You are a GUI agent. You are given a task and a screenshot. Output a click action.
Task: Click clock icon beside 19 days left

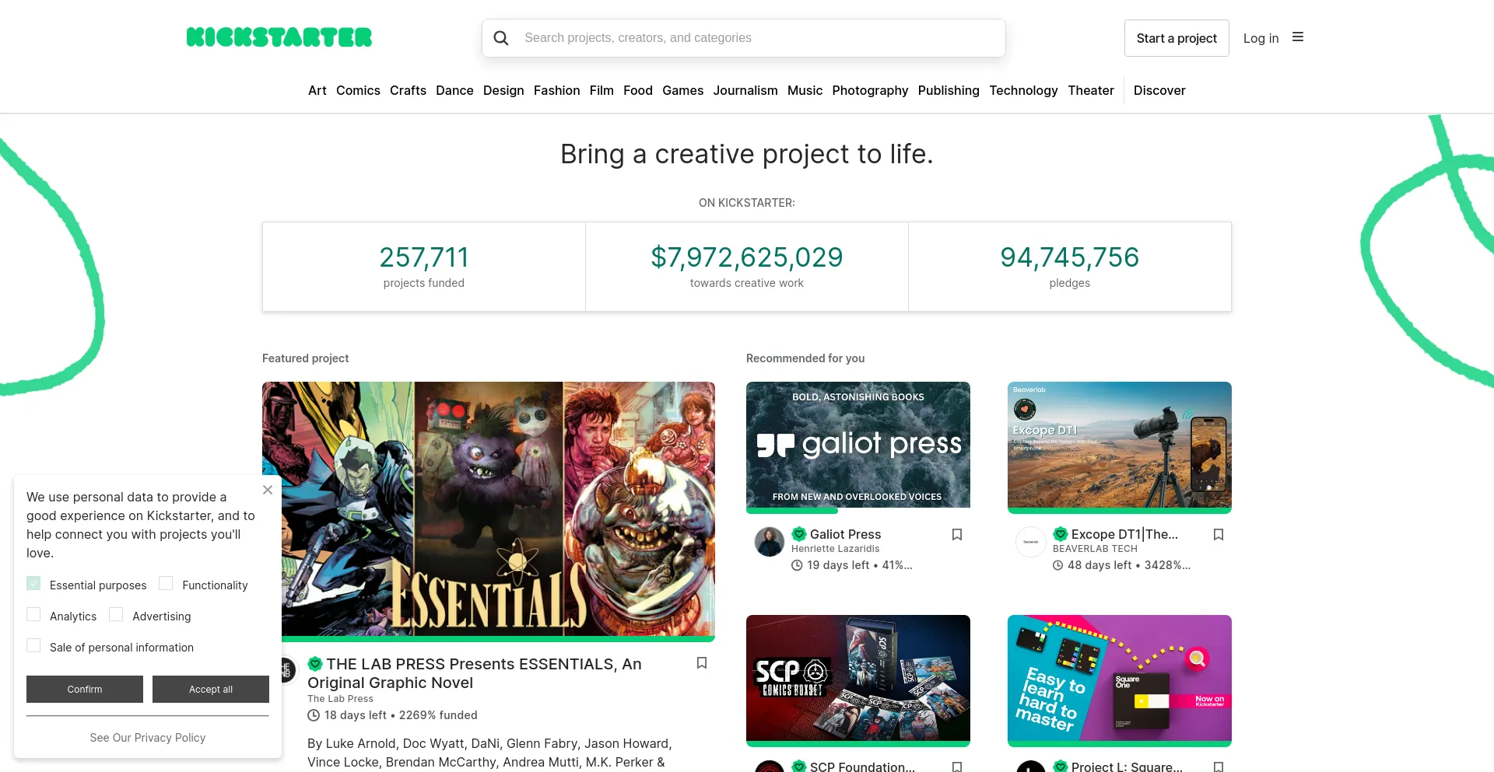coord(797,565)
